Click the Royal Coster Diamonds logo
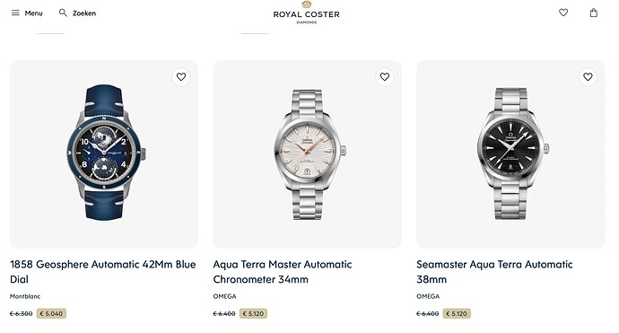 (306, 13)
